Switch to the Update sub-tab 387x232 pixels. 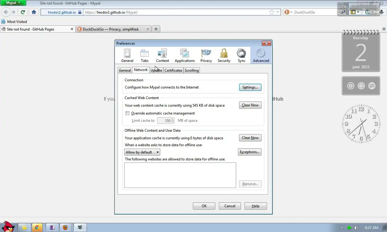pyautogui.click(x=156, y=70)
